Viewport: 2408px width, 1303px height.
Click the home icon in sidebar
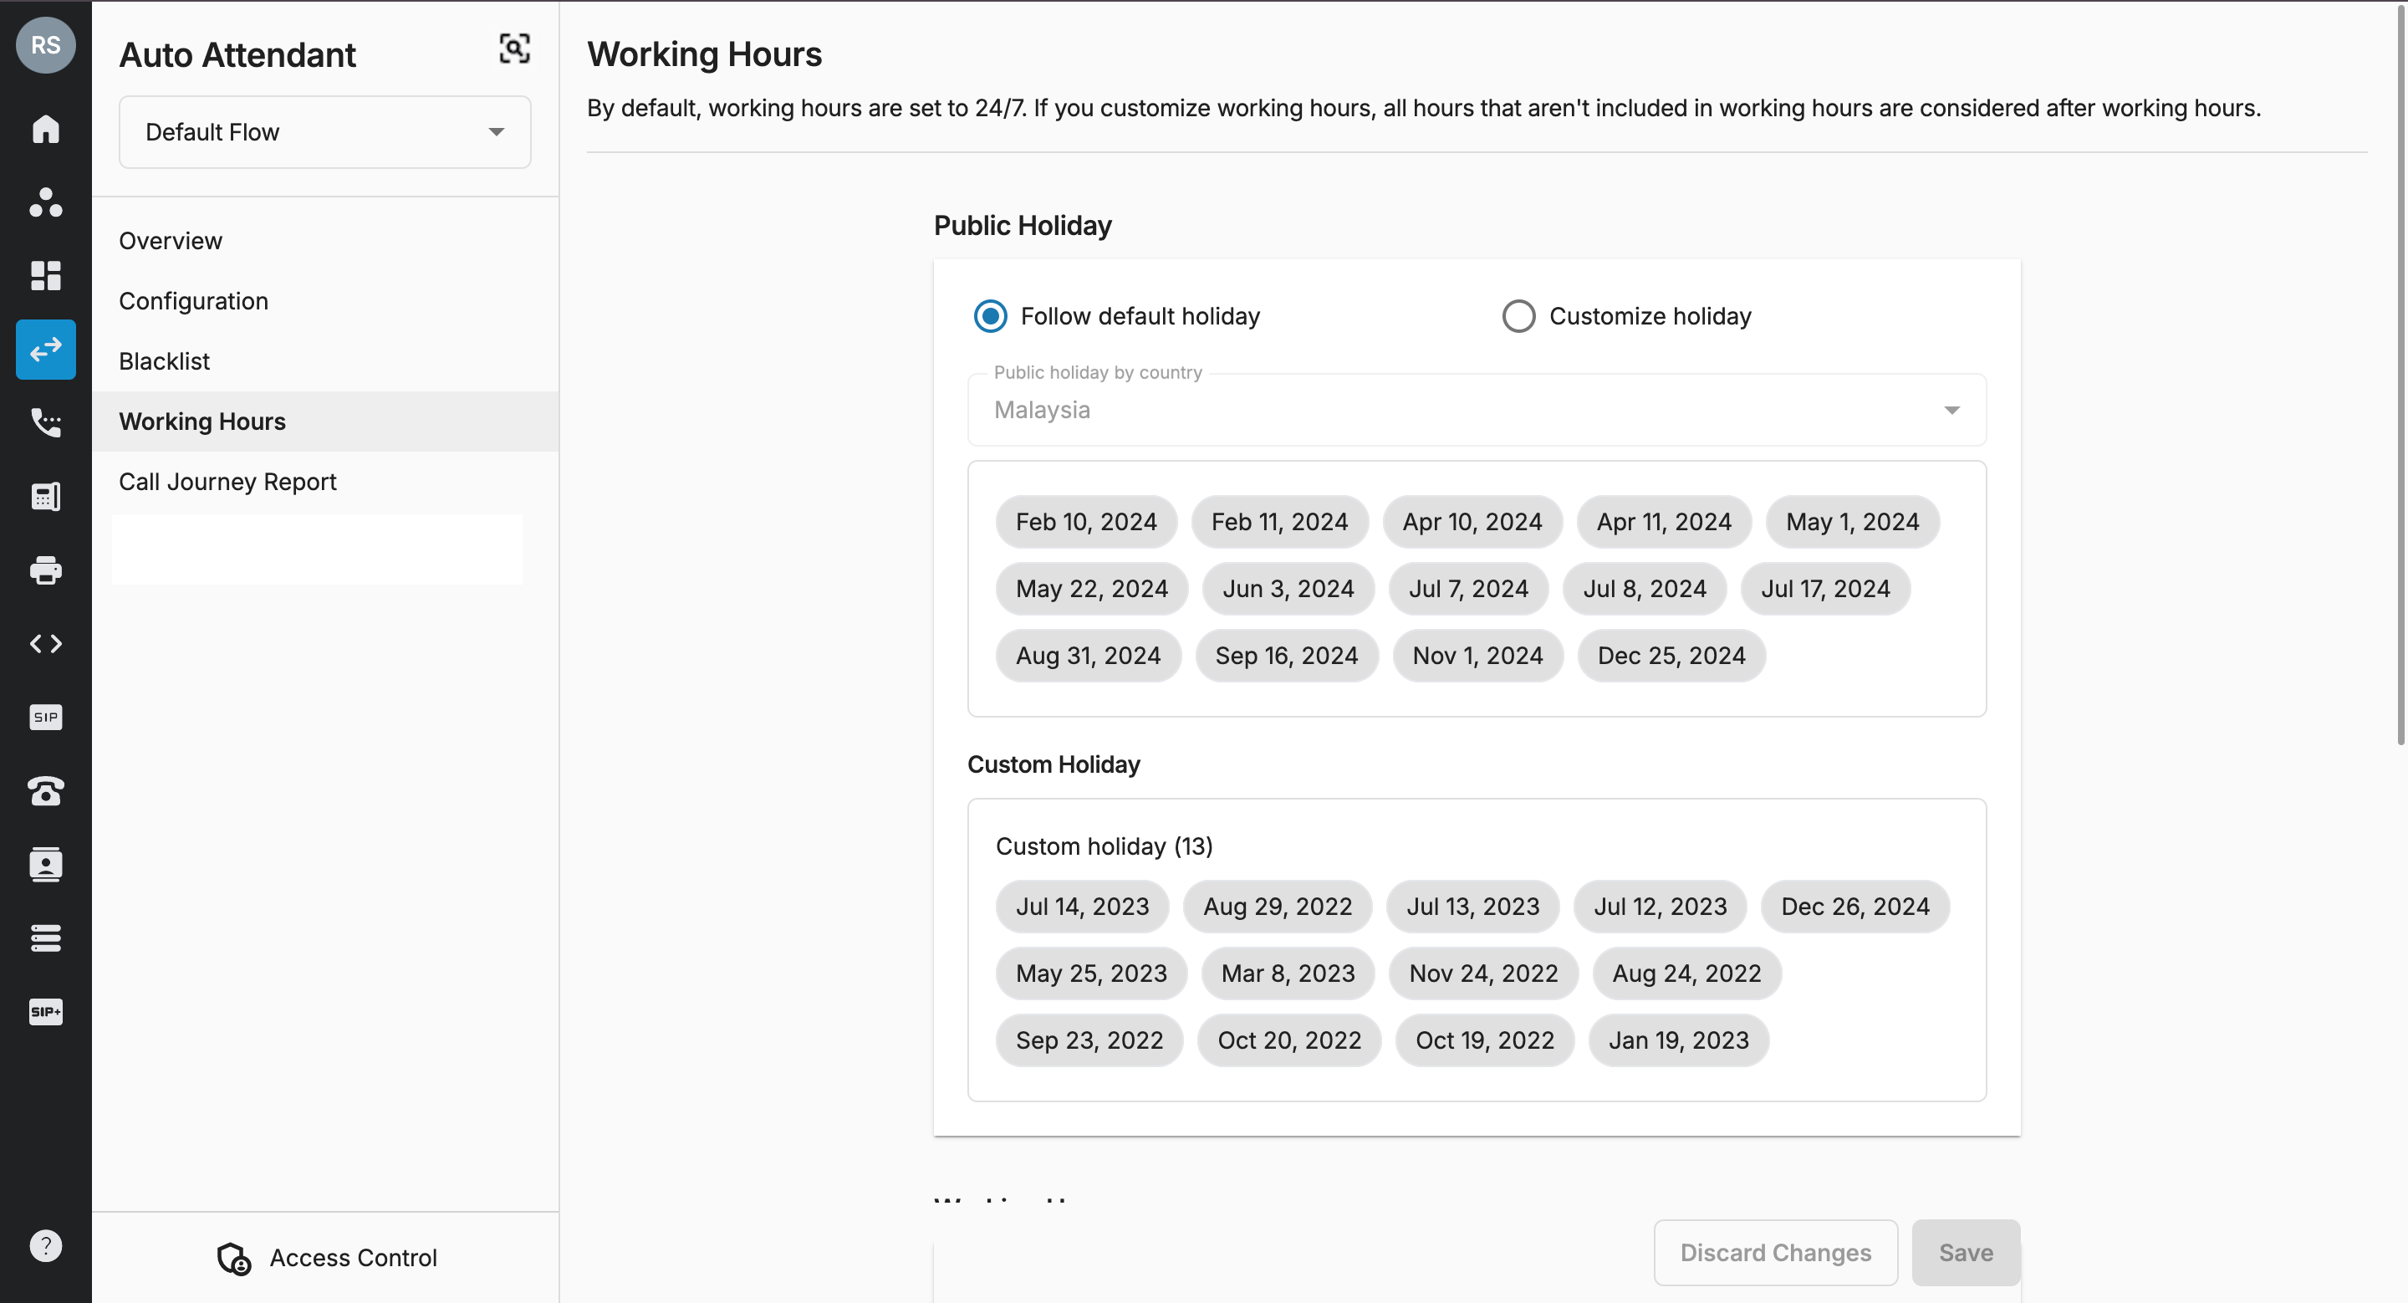(x=46, y=129)
